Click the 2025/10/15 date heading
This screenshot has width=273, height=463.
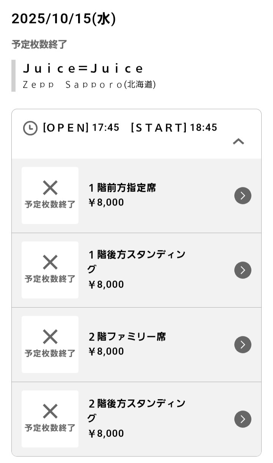pyautogui.click(x=64, y=19)
